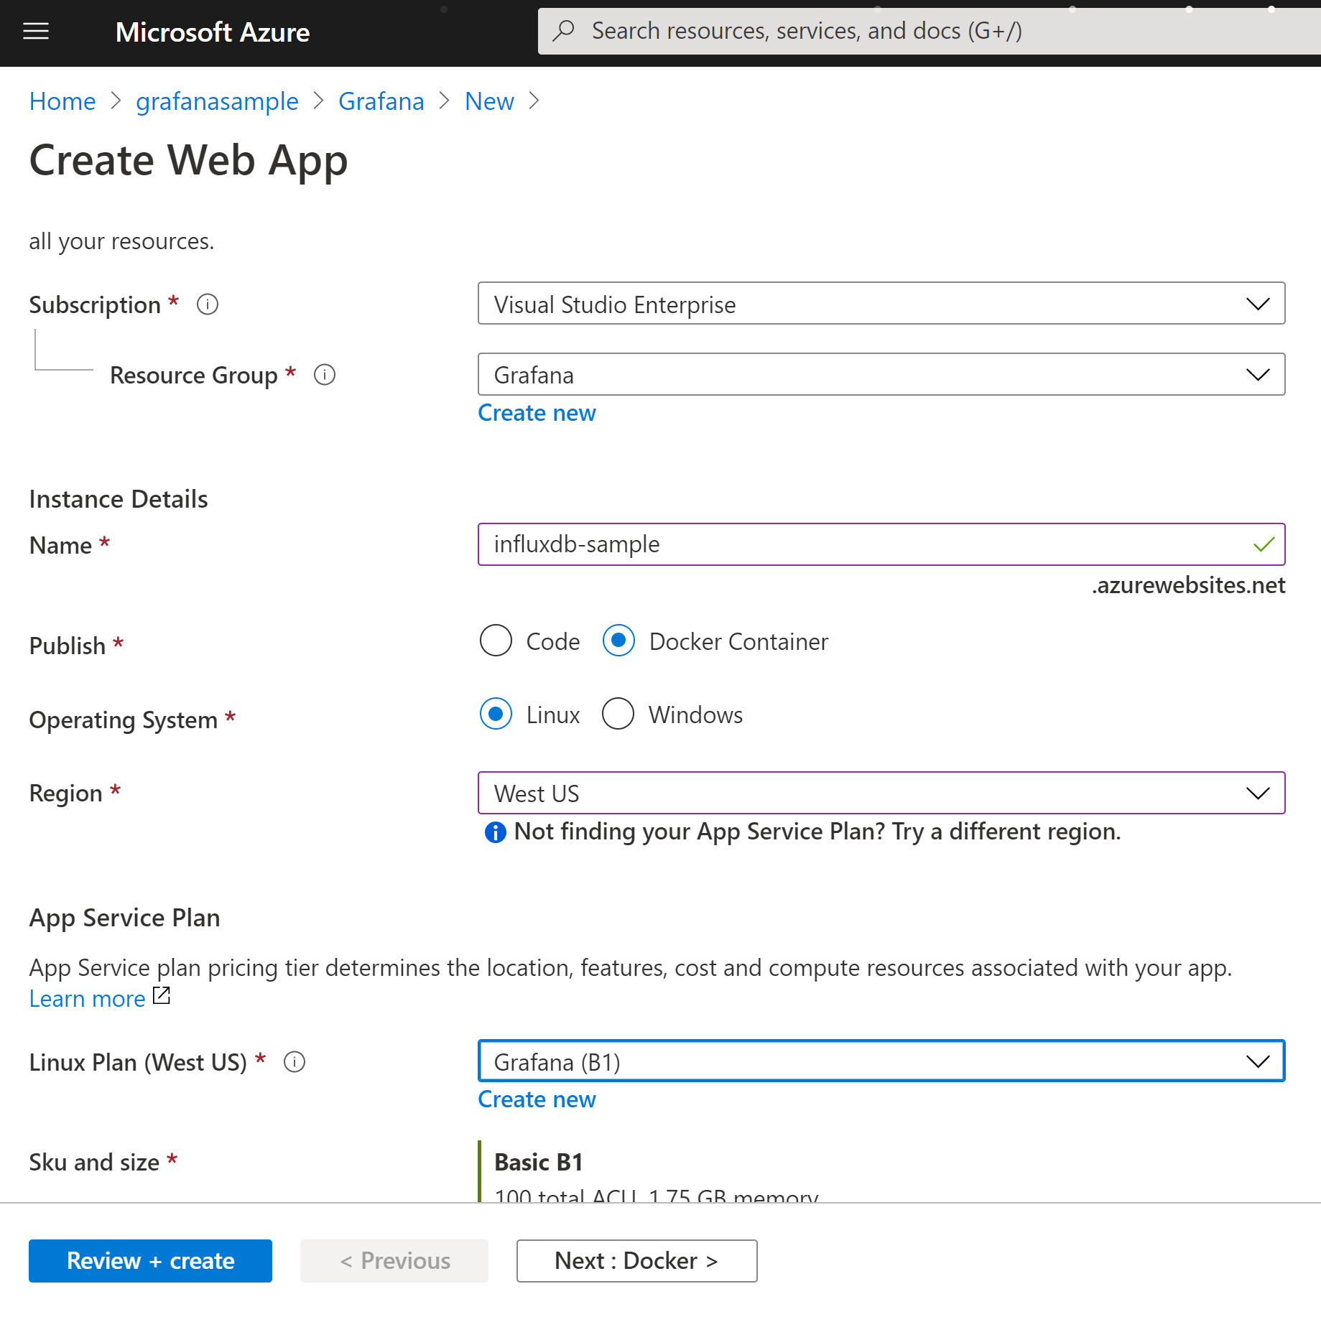The width and height of the screenshot is (1321, 1317).
Task: Select Code publish option
Action: coord(496,641)
